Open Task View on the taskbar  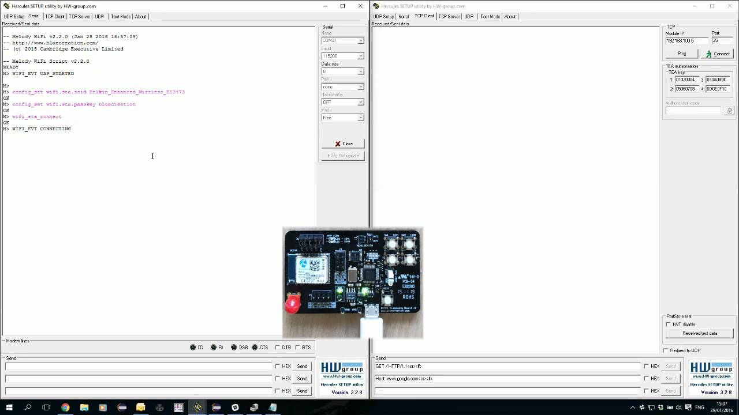point(46,408)
